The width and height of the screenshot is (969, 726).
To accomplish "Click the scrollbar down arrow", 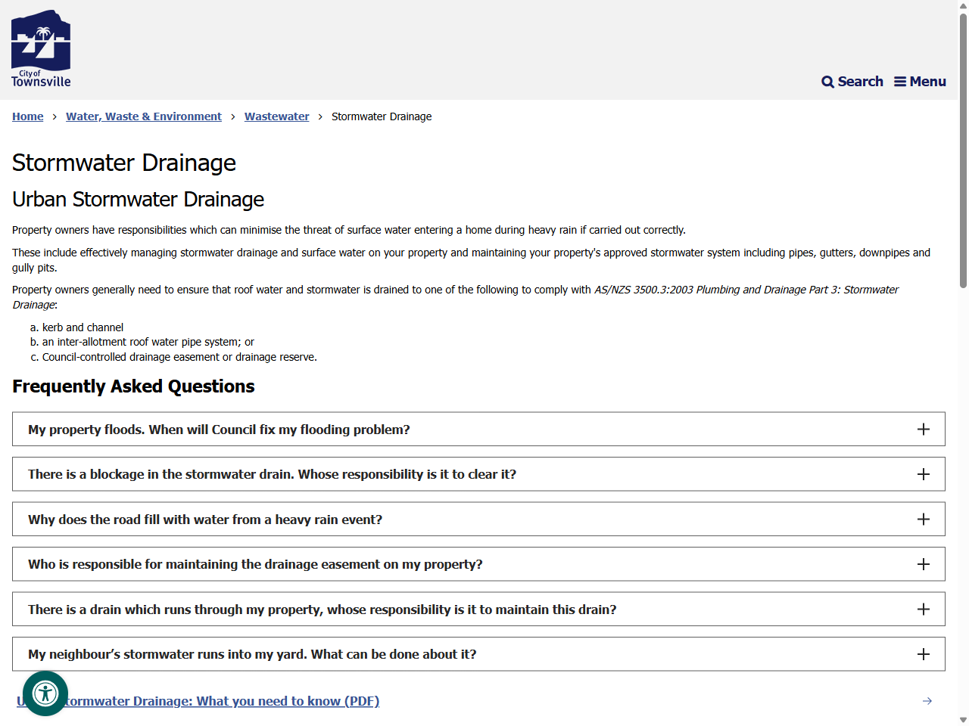I will pyautogui.click(x=963, y=720).
